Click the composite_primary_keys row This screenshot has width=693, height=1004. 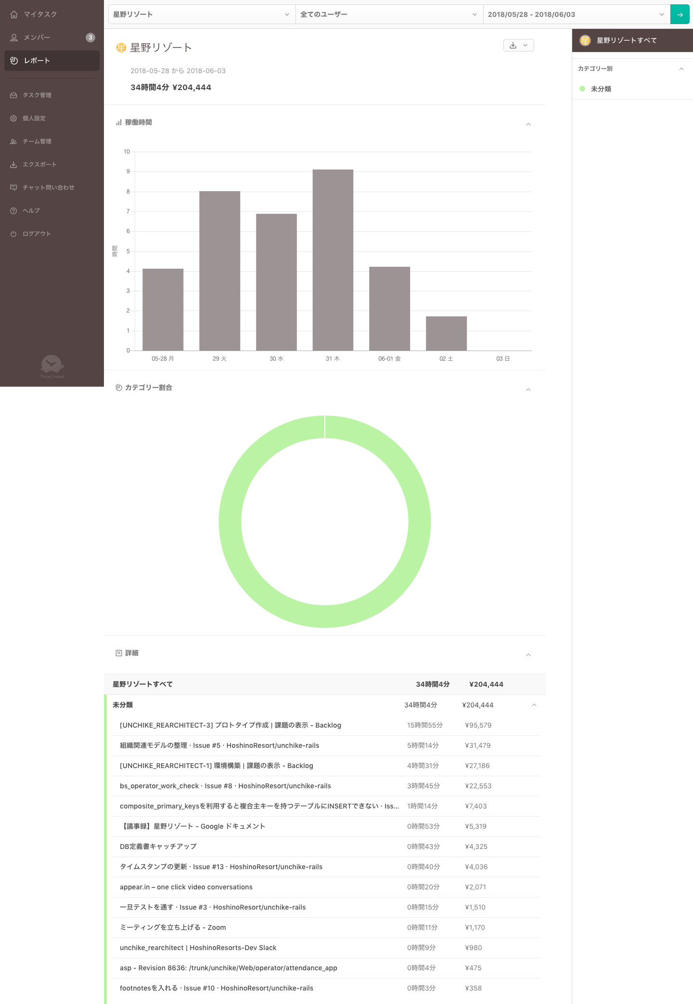(326, 806)
